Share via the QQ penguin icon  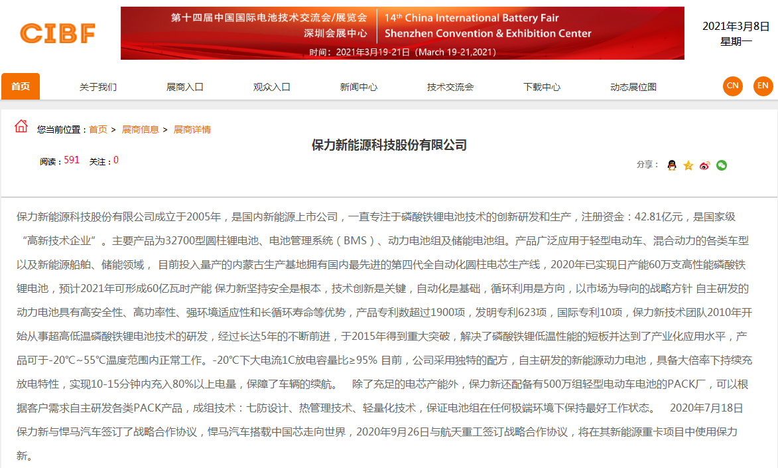coord(672,165)
